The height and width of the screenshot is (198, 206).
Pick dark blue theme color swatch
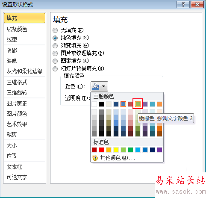pyautogui.click(x=116, y=104)
